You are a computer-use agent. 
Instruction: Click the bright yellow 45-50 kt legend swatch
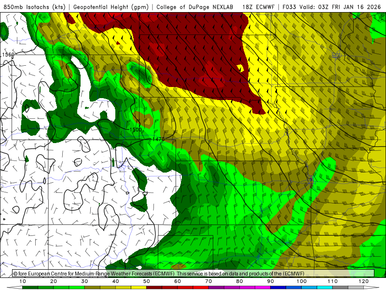pyautogui.click(x=138, y=288)
